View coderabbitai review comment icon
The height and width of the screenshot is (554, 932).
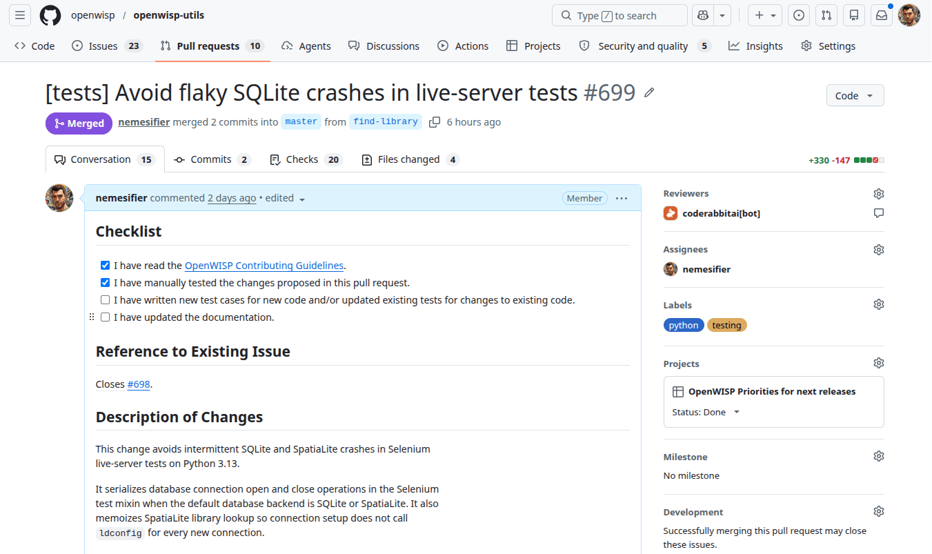point(878,213)
